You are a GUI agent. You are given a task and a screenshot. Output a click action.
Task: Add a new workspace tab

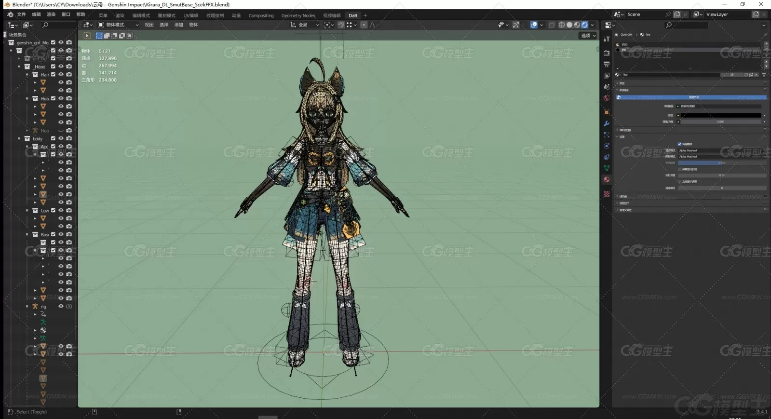365,15
